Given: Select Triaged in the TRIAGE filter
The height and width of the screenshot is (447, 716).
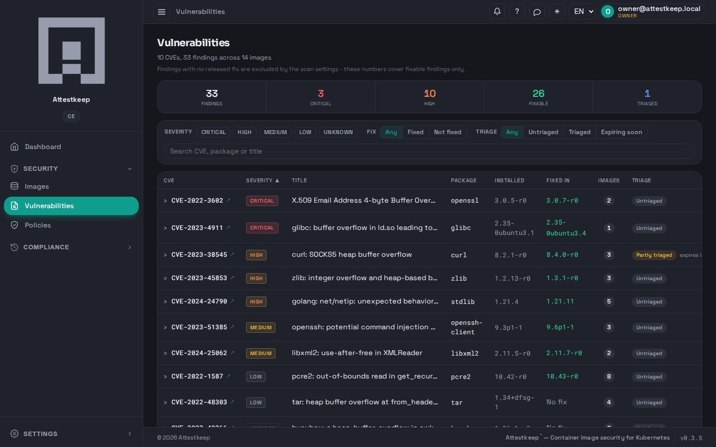Looking at the screenshot, I should tap(580, 132).
